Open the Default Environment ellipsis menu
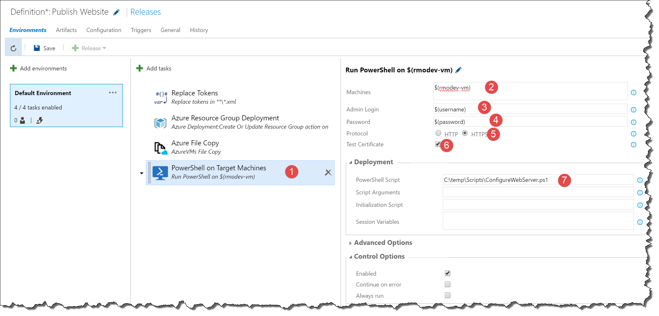The width and height of the screenshot is (659, 316). click(x=113, y=93)
